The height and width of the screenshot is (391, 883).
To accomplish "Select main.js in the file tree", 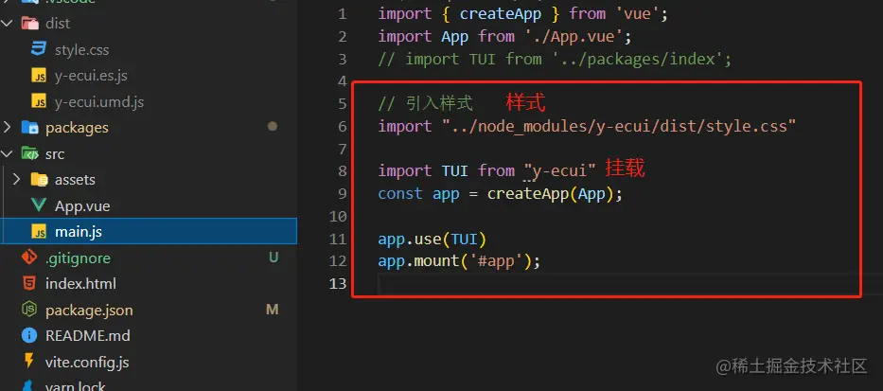I will coord(79,232).
